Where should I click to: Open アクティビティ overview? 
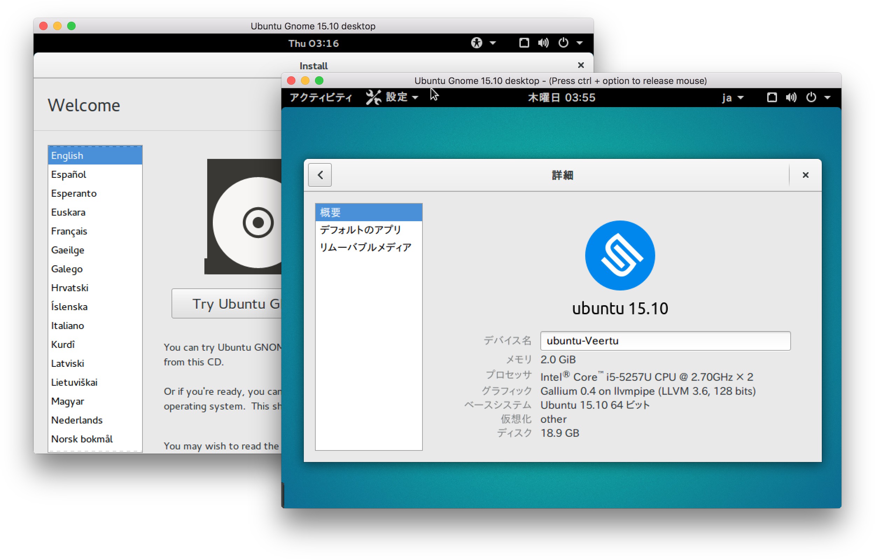(321, 97)
